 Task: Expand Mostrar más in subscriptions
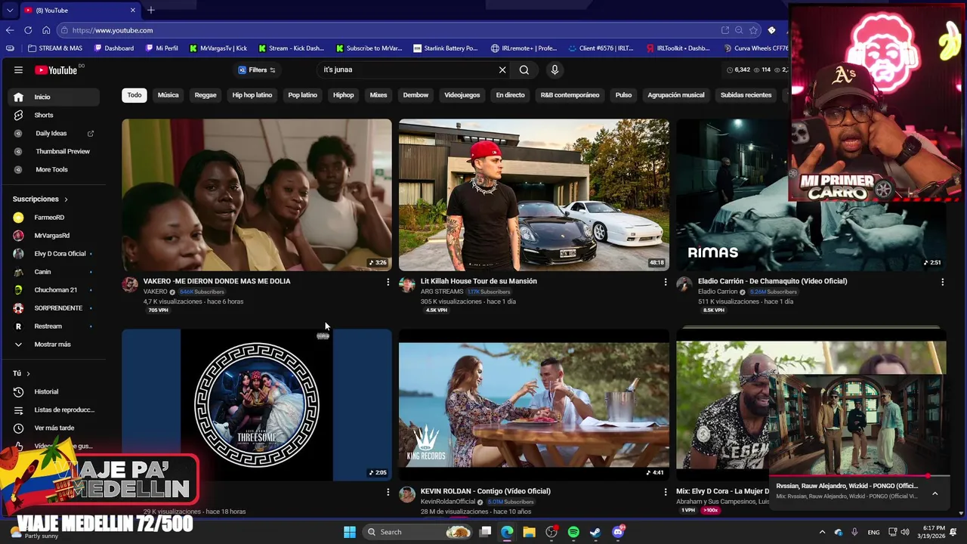[53, 344]
